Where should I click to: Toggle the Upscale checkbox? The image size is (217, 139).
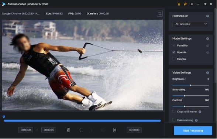174,52
